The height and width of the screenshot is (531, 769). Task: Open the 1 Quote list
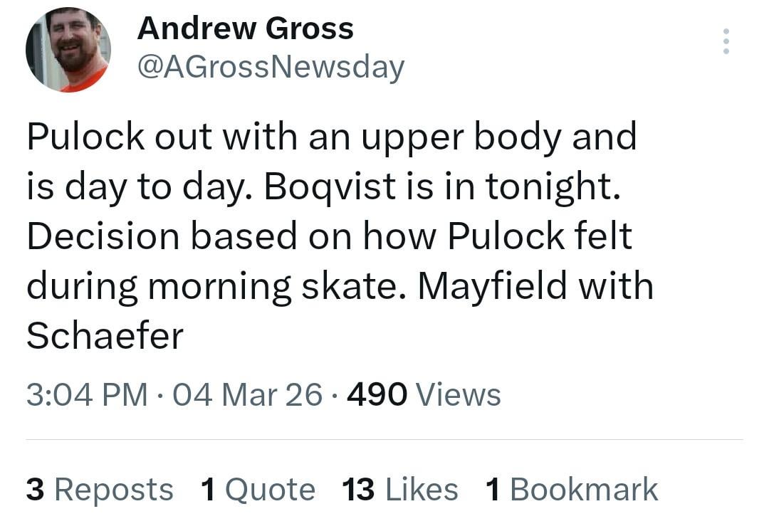258,490
